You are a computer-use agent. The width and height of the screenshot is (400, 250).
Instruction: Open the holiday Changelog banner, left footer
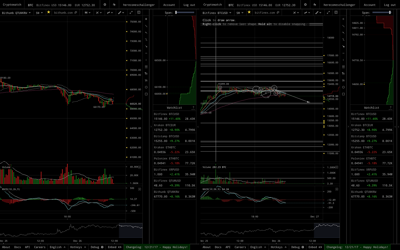click(157, 247)
